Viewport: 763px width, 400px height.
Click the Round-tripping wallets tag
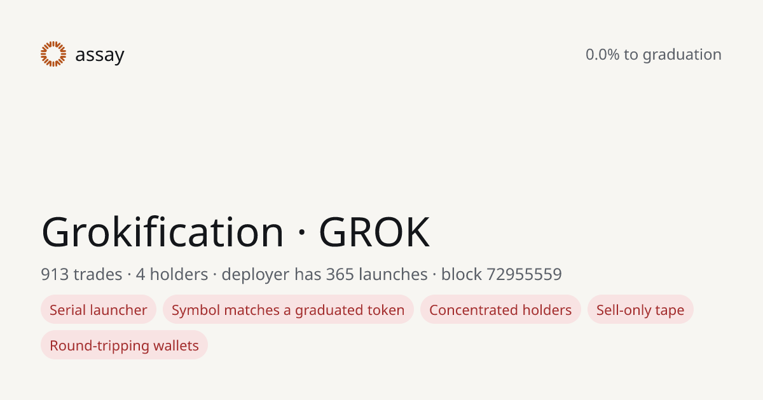[x=124, y=345]
